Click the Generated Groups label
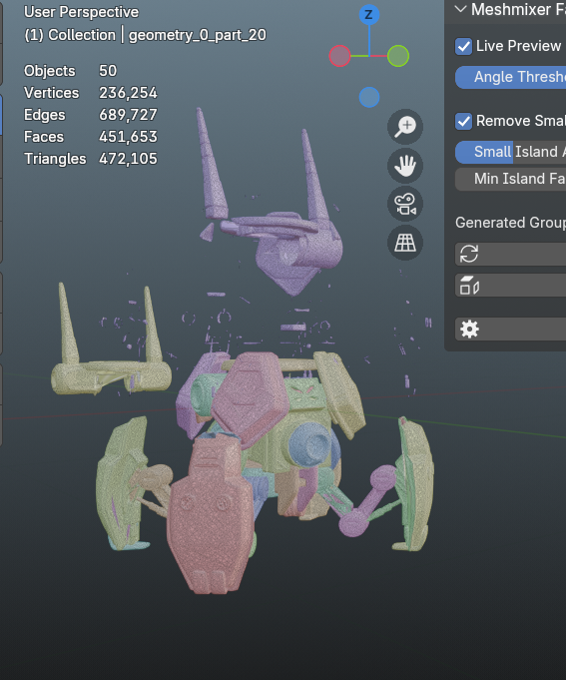Screen dimensions: 566x680 [x=510, y=223]
